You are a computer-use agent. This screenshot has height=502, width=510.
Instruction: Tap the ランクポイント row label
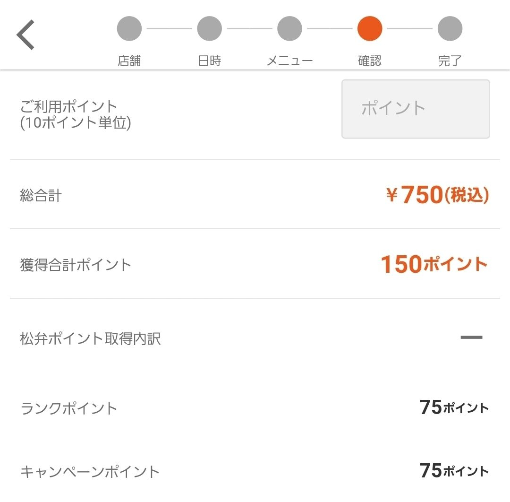point(69,408)
